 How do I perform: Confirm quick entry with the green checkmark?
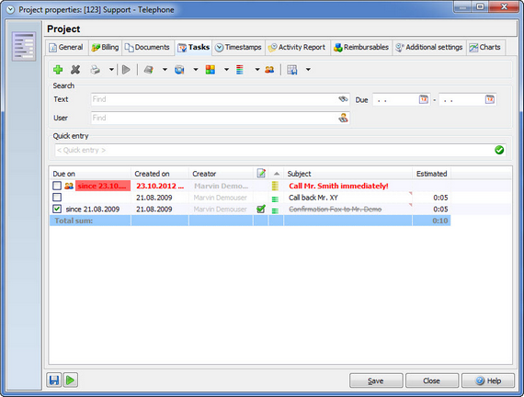(499, 150)
